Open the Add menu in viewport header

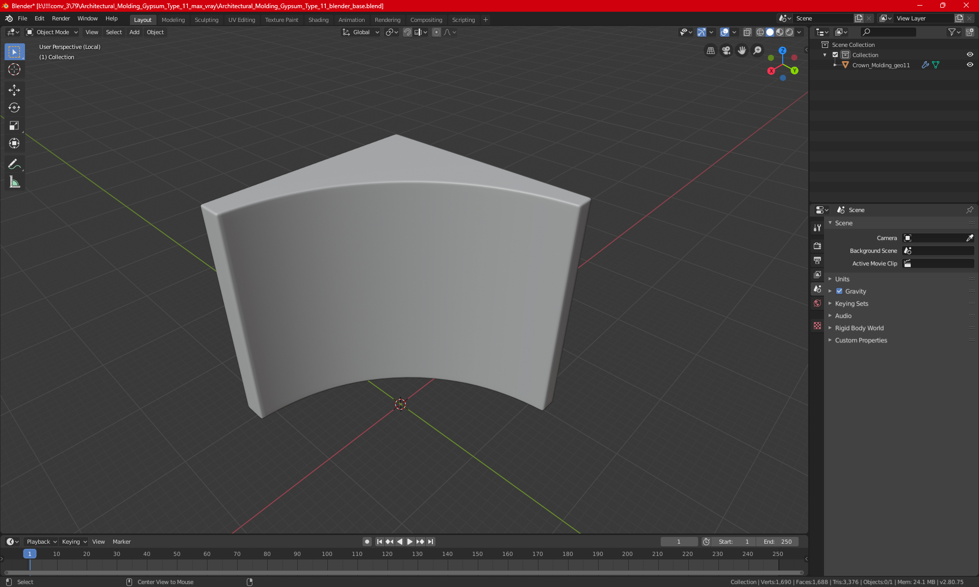(x=134, y=32)
